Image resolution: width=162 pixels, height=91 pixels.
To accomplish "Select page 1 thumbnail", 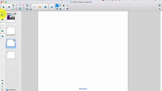I will pyautogui.click(x=11, y=18).
